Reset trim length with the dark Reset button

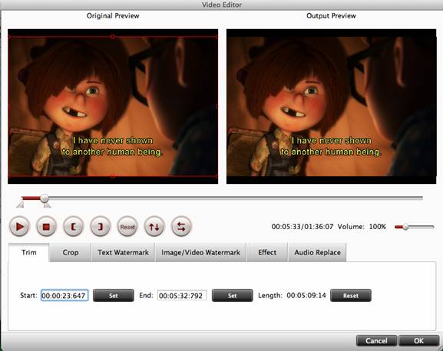point(351,296)
